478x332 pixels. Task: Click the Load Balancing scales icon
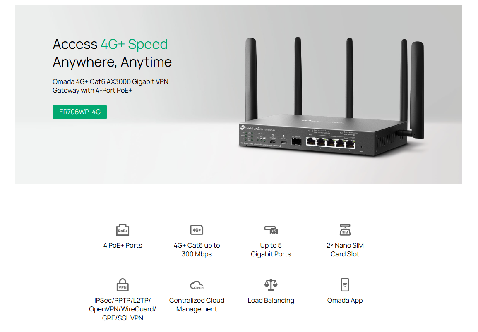pyautogui.click(x=271, y=285)
